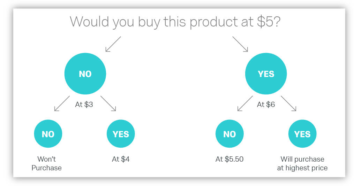The image size is (361, 186).
Task: Click the 'At $6' label
Action: (266, 104)
